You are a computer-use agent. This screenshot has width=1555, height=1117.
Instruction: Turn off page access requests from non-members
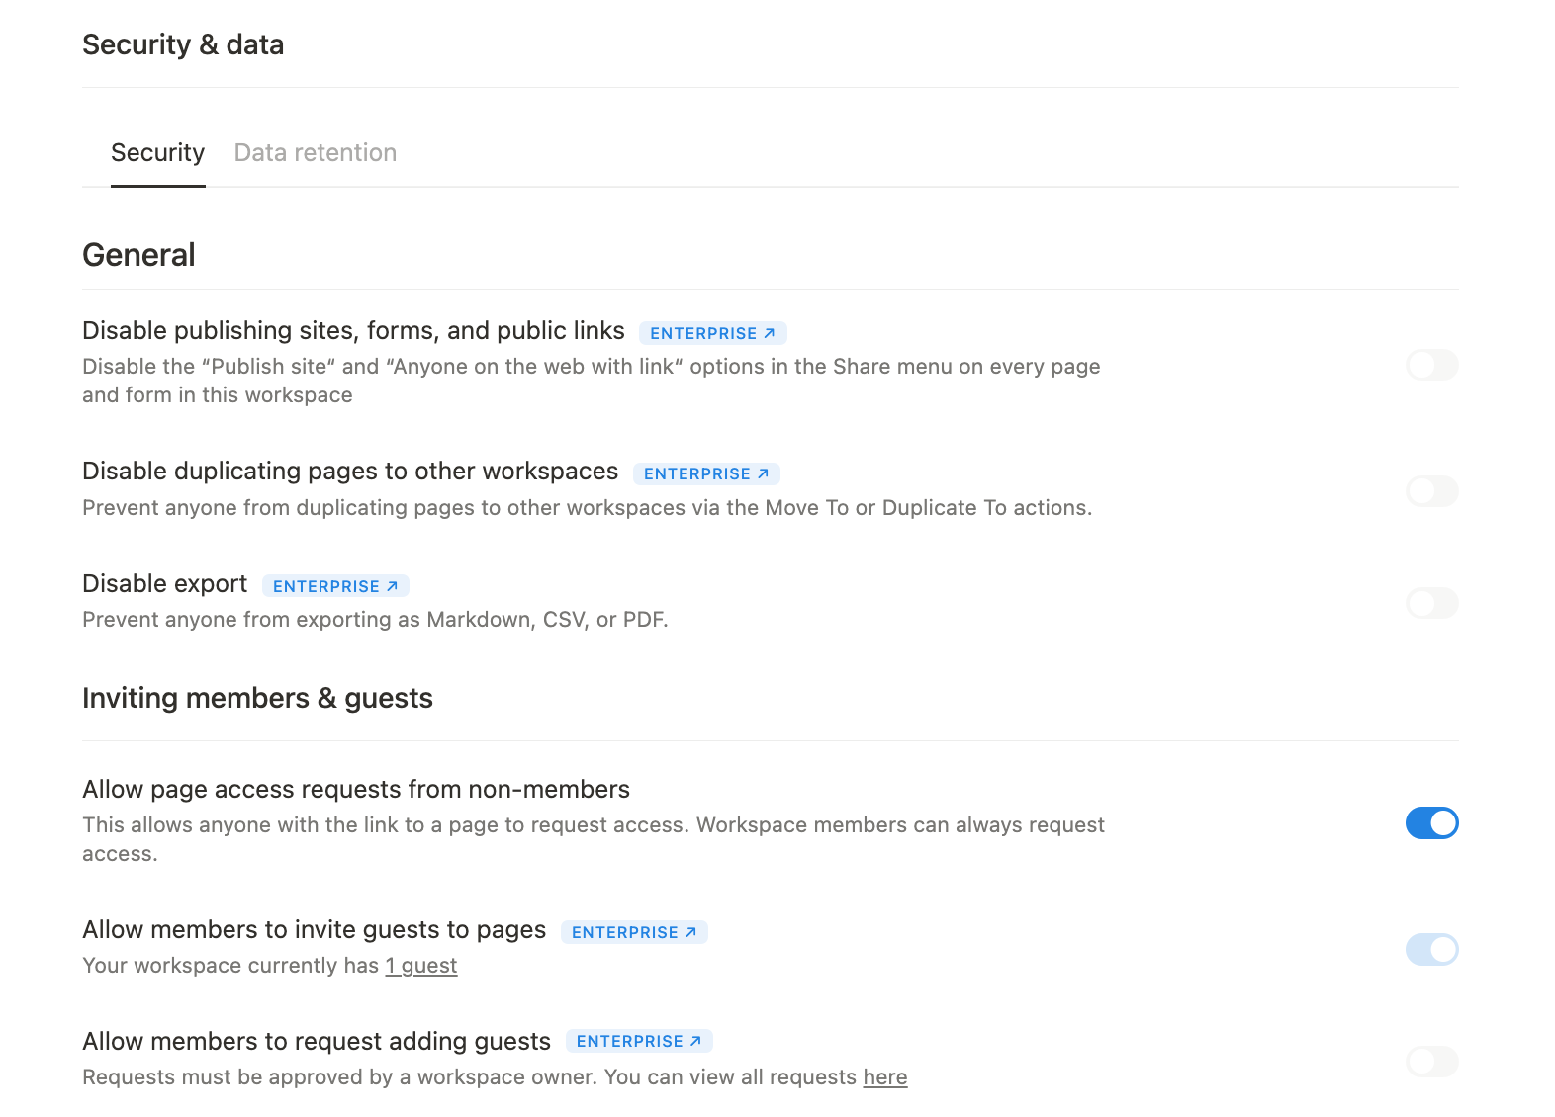1431,823
